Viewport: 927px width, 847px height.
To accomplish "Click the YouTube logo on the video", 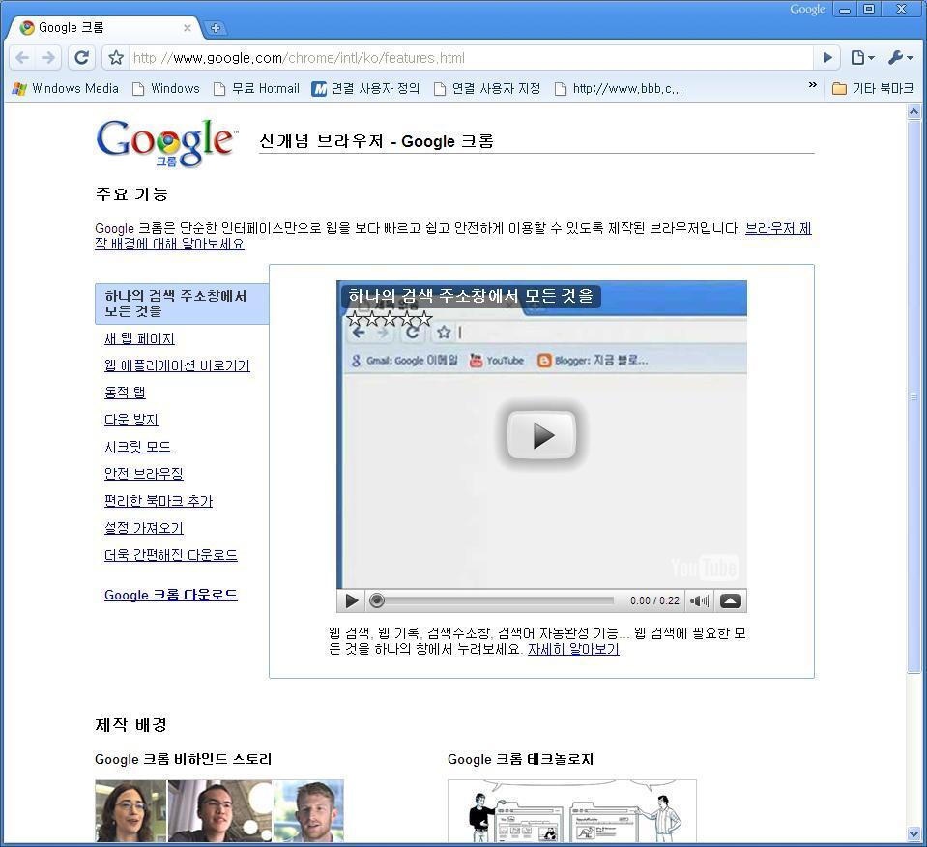I will pyautogui.click(x=704, y=568).
